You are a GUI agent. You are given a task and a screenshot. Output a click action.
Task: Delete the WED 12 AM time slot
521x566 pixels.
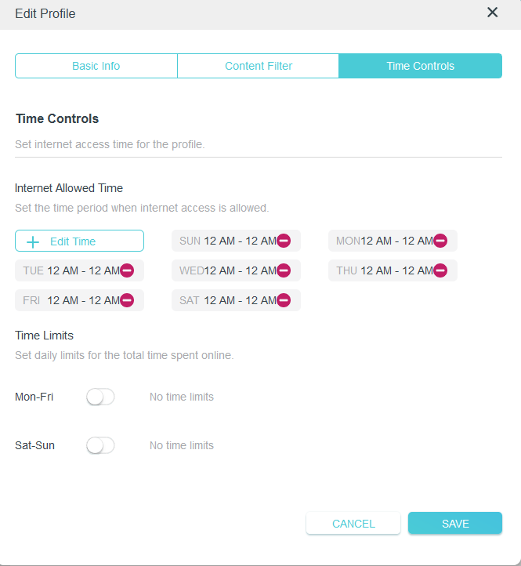coord(284,270)
